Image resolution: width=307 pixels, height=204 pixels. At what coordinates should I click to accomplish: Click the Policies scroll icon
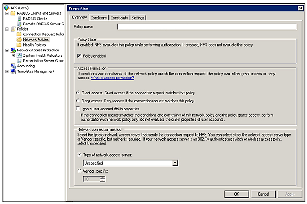13,29
